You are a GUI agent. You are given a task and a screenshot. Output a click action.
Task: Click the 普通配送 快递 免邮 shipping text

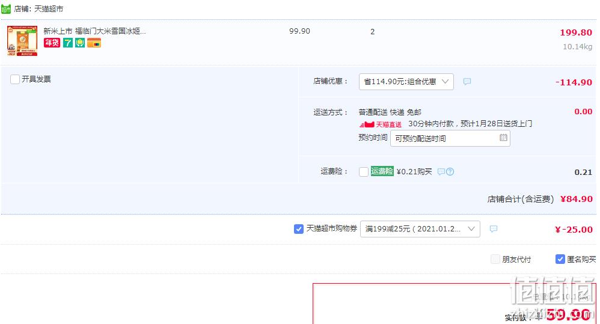pos(390,112)
